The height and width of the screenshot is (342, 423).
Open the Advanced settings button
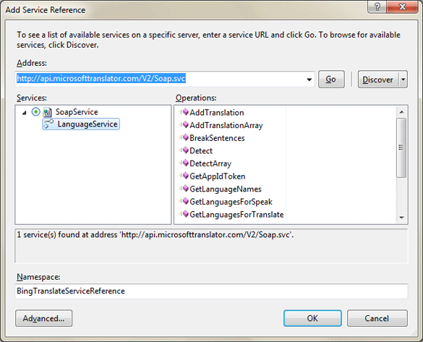point(43,318)
